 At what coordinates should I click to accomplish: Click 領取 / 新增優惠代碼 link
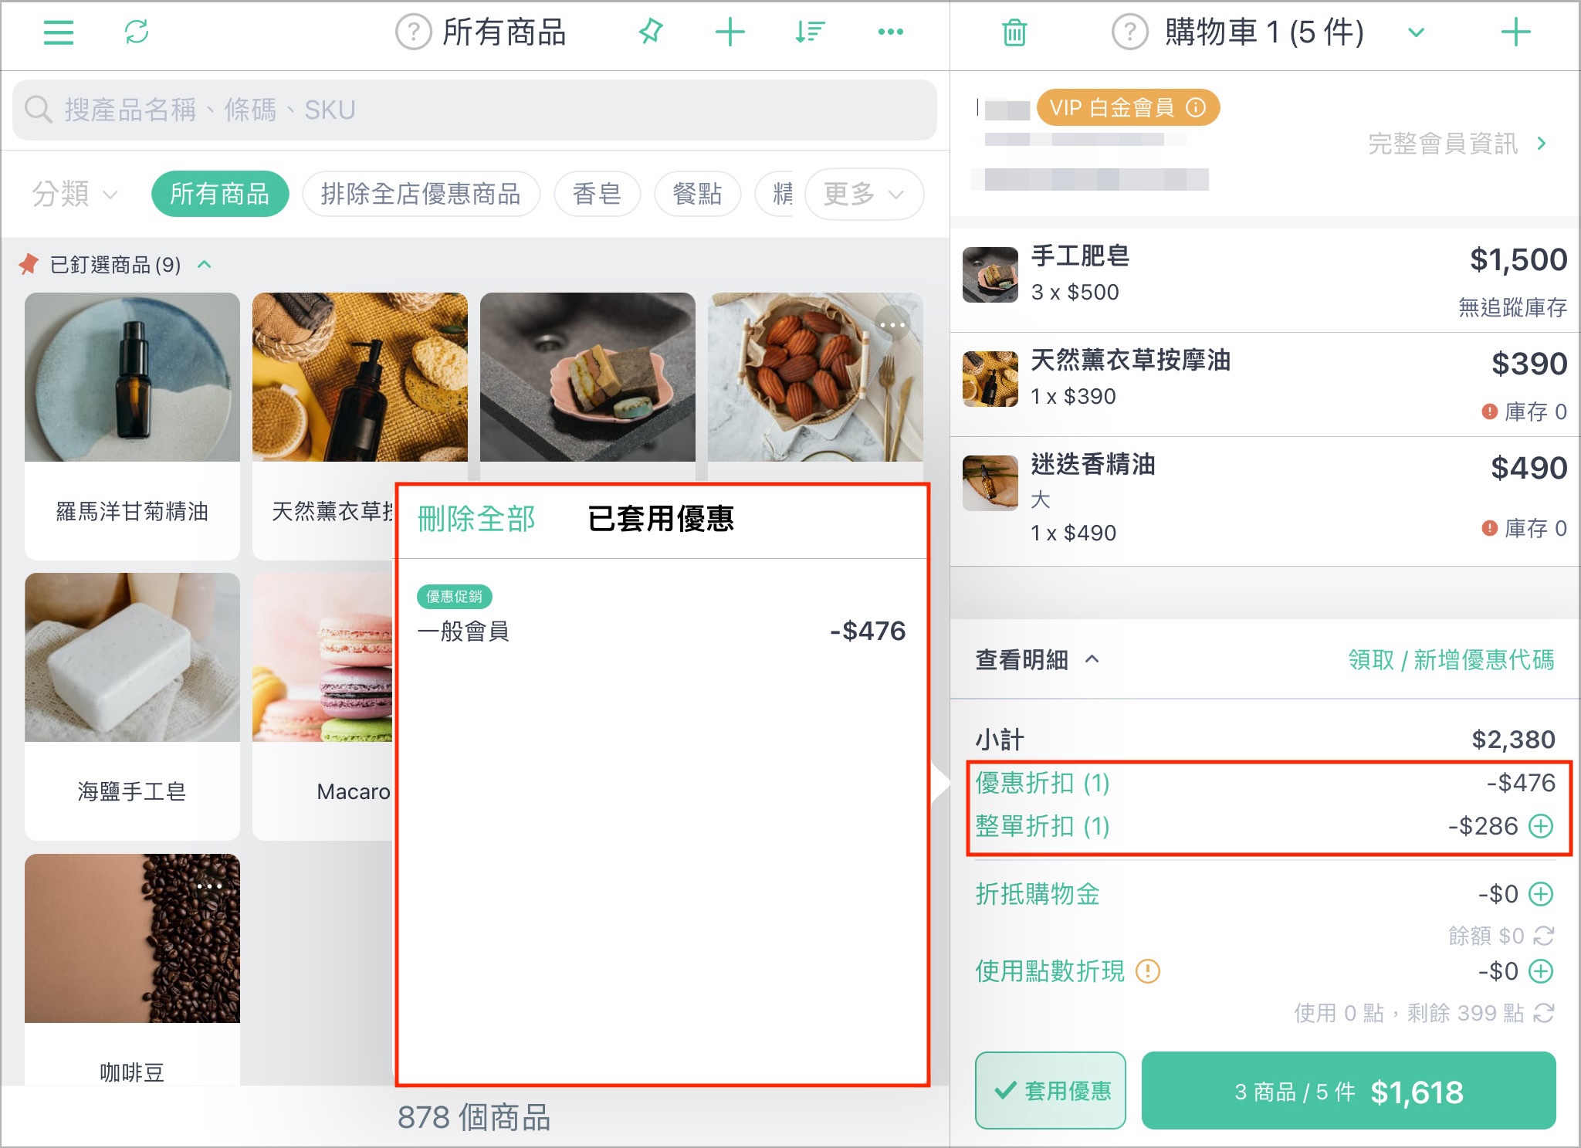click(x=1451, y=660)
